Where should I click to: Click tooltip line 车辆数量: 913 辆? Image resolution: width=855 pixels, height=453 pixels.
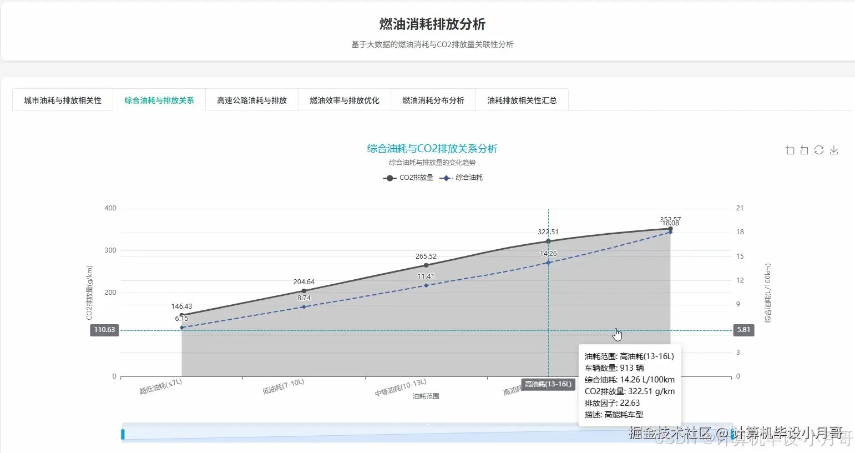pos(614,368)
